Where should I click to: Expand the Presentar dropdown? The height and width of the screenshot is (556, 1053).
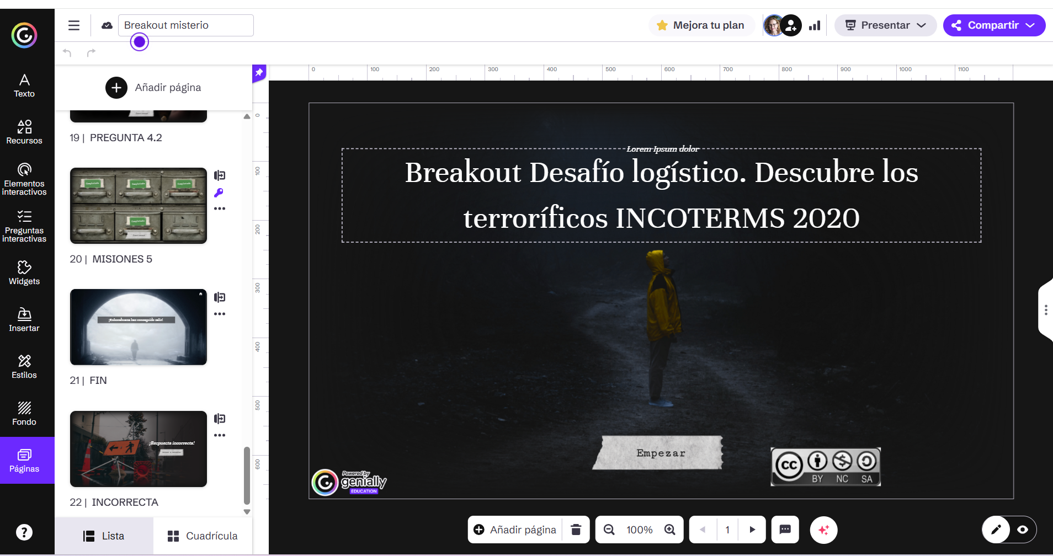click(921, 25)
